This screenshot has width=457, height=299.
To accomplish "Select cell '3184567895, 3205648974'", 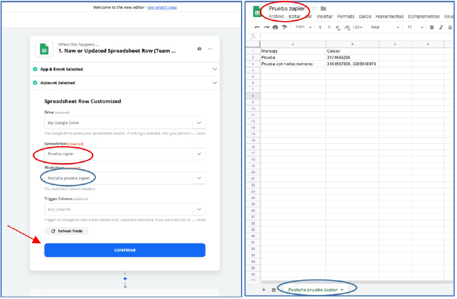I will tap(352, 64).
